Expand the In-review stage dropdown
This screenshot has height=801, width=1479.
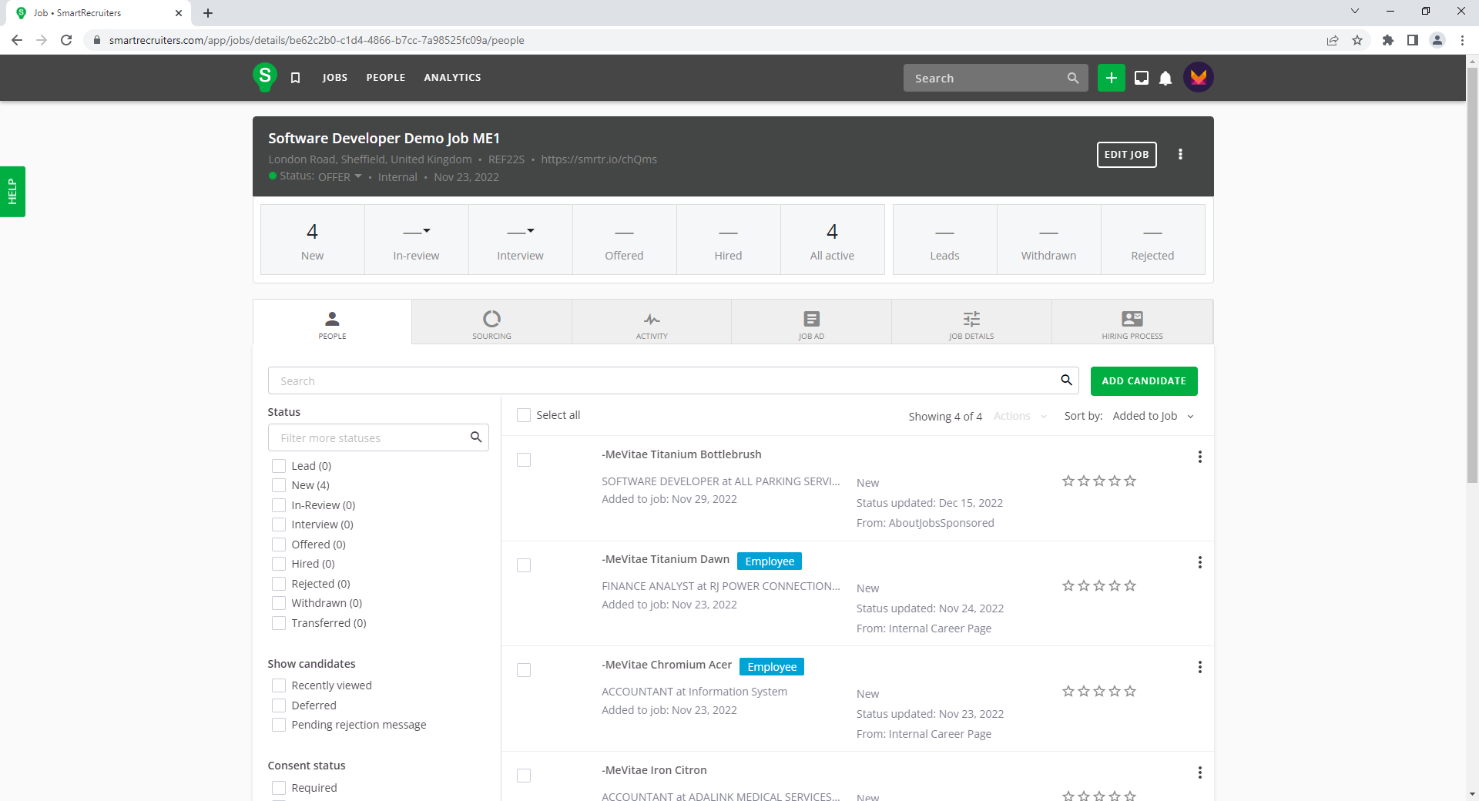pyautogui.click(x=417, y=231)
